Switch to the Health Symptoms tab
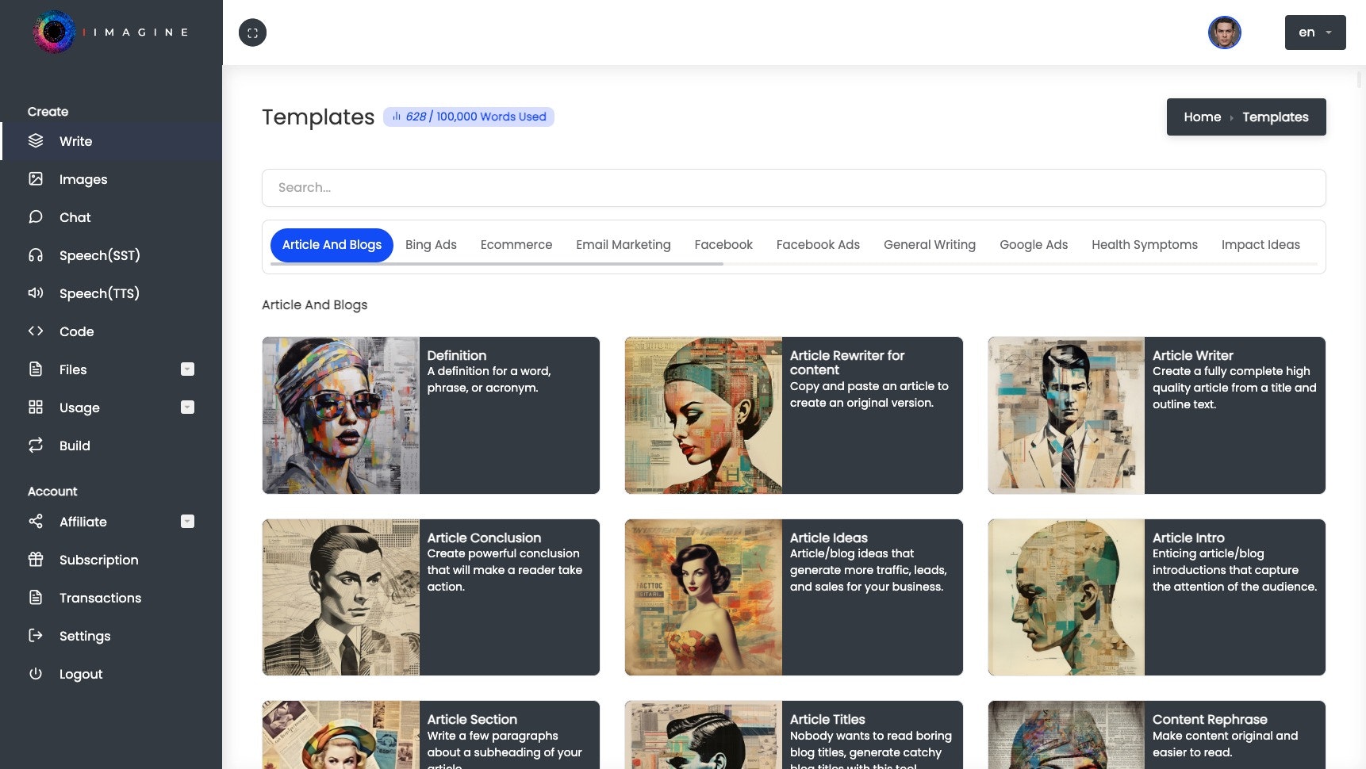The height and width of the screenshot is (769, 1366). point(1145,245)
